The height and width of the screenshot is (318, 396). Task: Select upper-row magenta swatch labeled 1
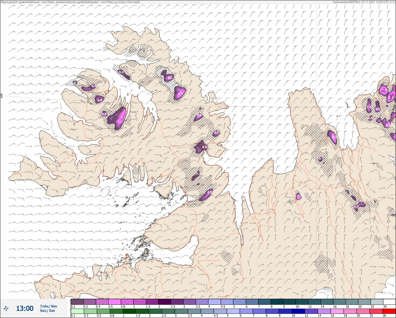[140, 302]
